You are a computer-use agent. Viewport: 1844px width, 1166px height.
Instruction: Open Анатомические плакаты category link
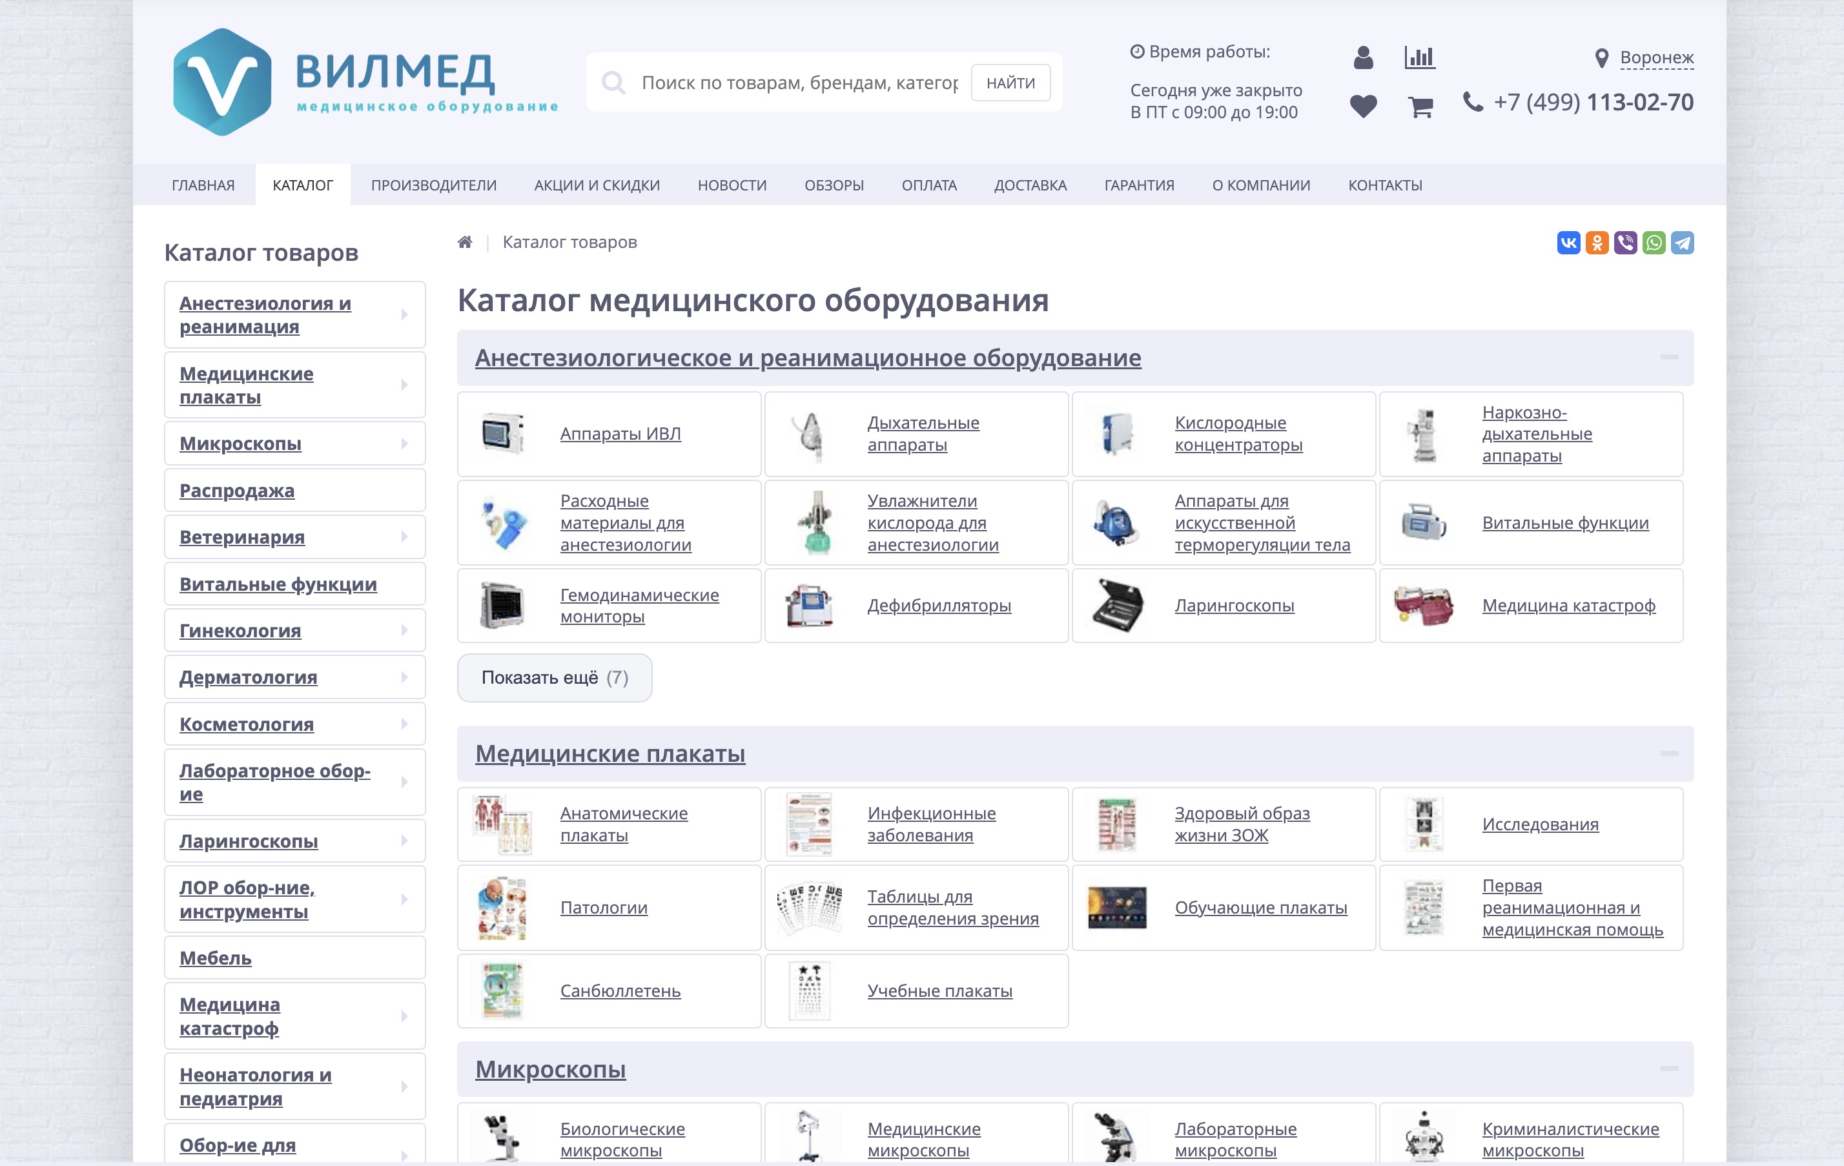[623, 824]
